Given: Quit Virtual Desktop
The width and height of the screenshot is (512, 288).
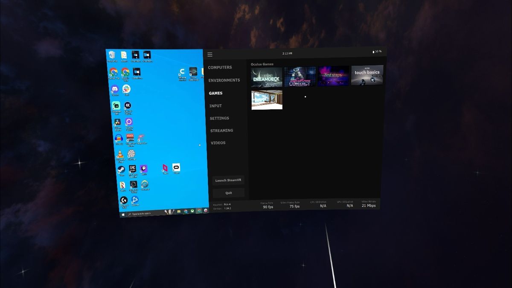Looking at the screenshot, I should pyautogui.click(x=229, y=192).
